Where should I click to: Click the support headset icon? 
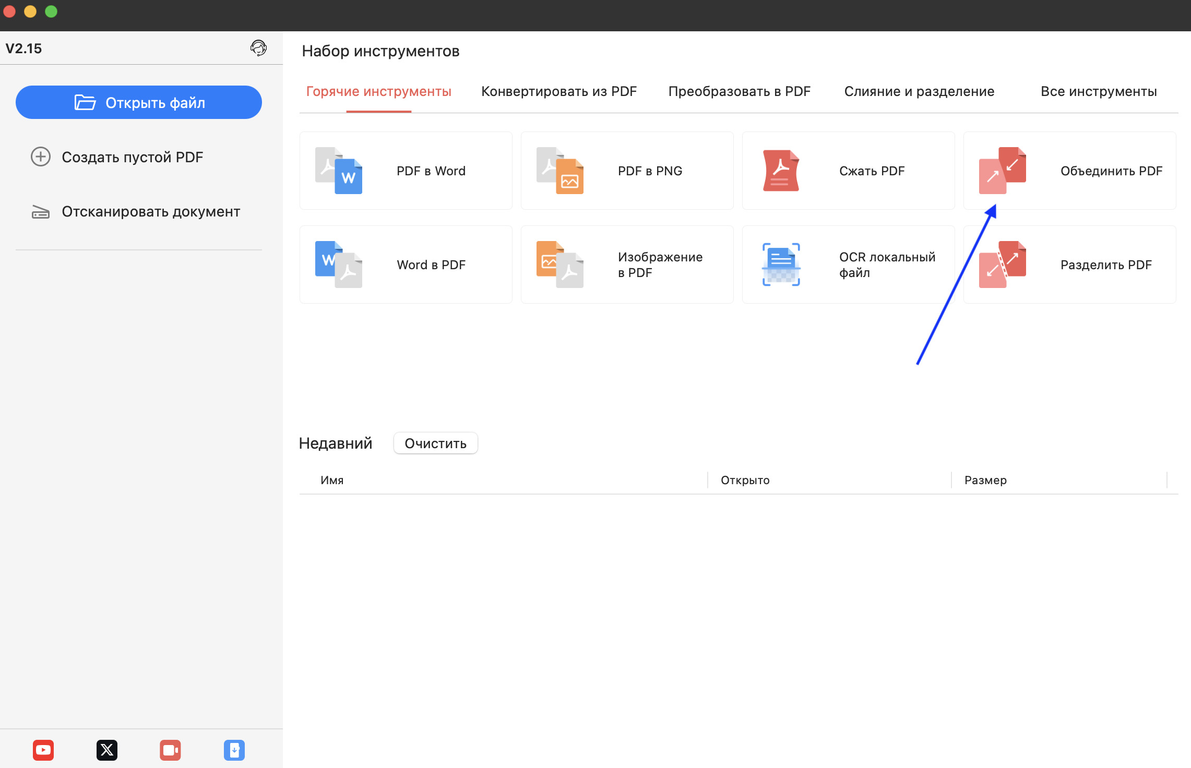click(x=258, y=48)
